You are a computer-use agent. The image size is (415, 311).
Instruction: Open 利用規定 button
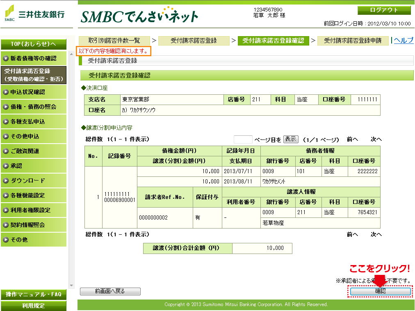tap(34, 306)
